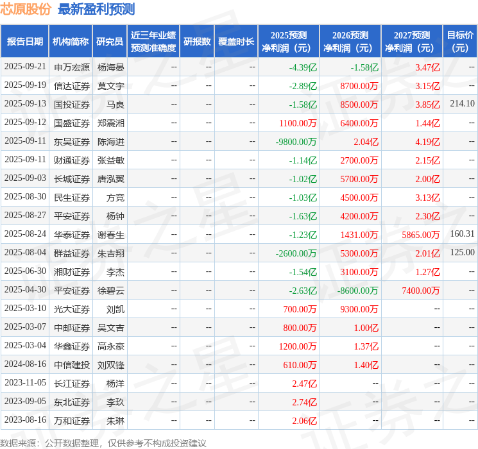This screenshot has height=449, width=478.
Task: Click the 2026预测净利润 column header
Action: click(x=350, y=42)
